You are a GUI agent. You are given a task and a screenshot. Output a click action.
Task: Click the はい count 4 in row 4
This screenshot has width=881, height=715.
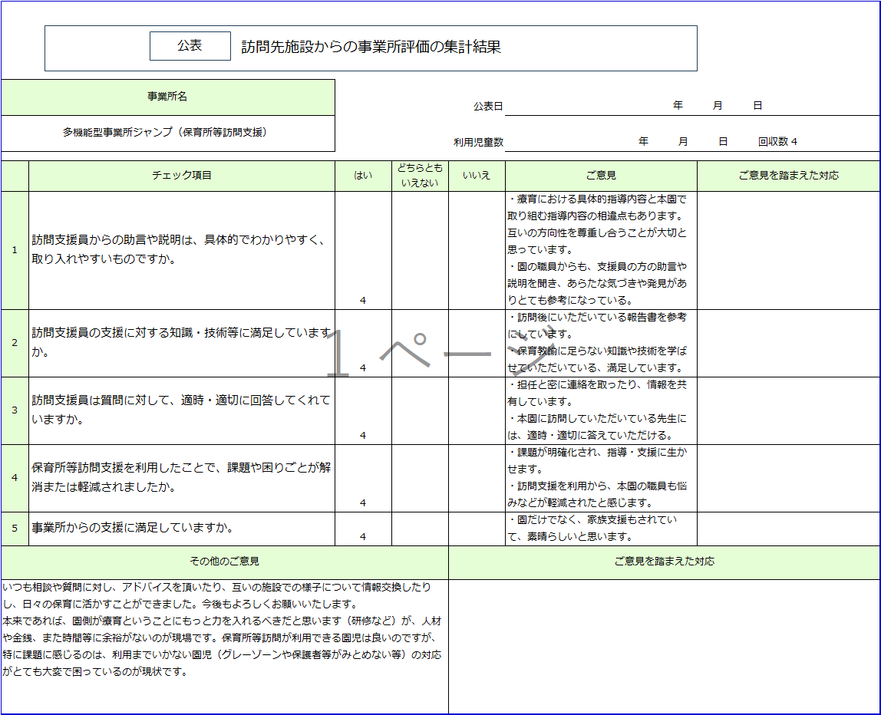[363, 502]
